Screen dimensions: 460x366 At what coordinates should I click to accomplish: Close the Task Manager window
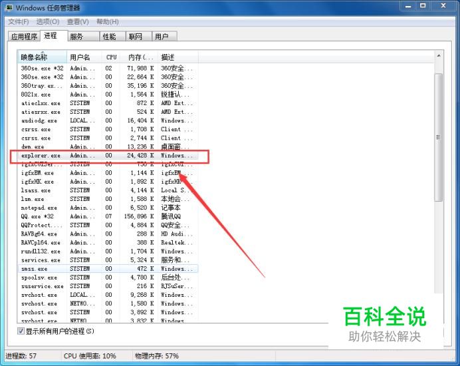point(443,6)
